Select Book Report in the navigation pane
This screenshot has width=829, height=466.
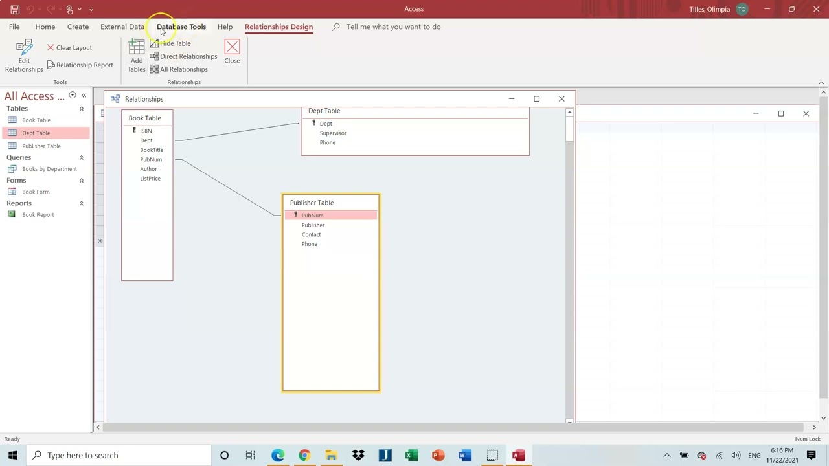[46, 214]
